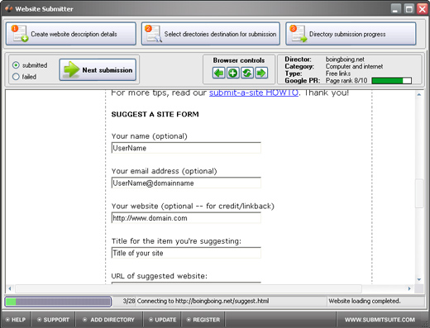Viewport: 430px width, 328px height.
Task: Click the vertical scrollbar thumb
Action: pos(419,193)
